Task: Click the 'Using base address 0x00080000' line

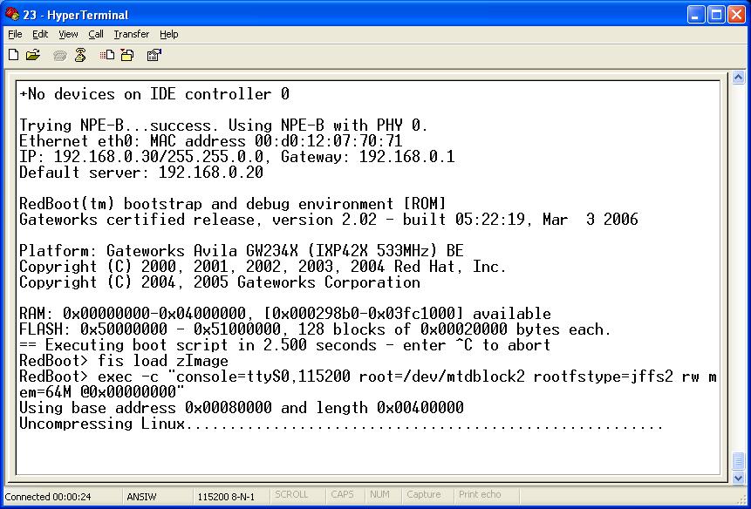Action: coord(242,408)
